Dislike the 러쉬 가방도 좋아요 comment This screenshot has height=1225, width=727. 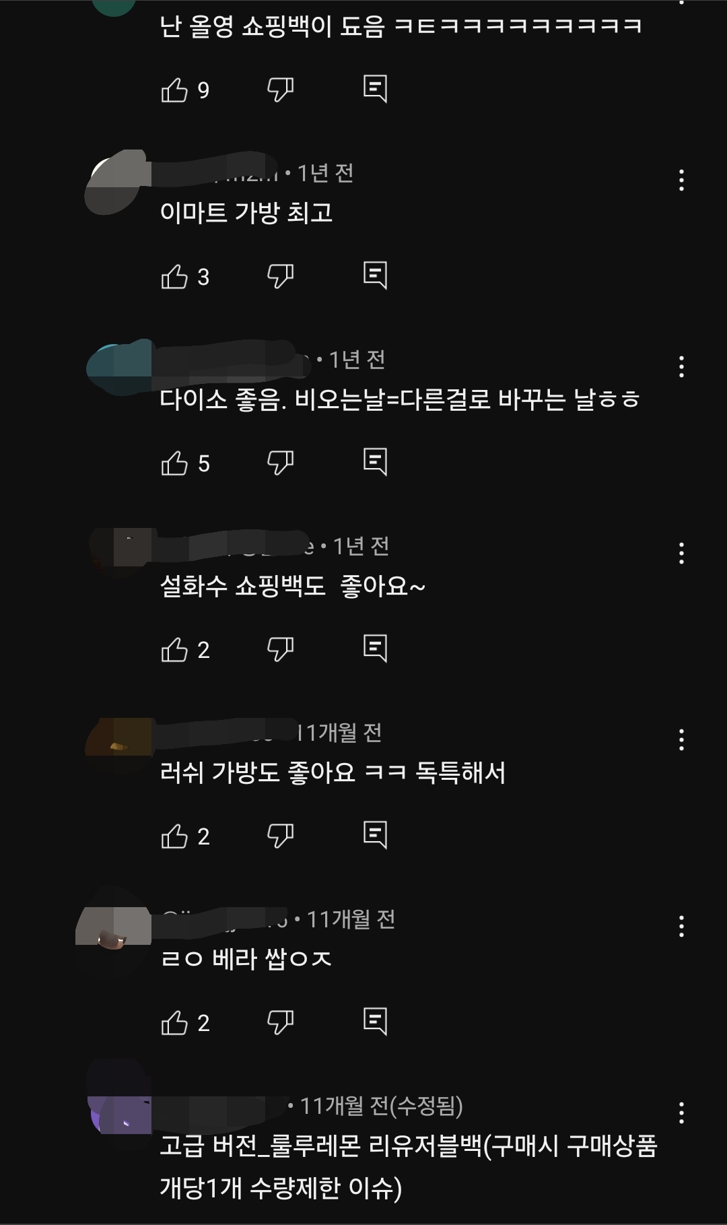pyautogui.click(x=280, y=836)
